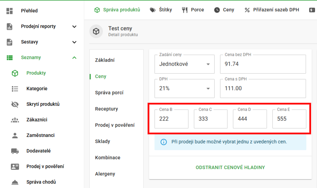
Task: Collapse the Seznamy menu chevron
Action: click(74, 58)
